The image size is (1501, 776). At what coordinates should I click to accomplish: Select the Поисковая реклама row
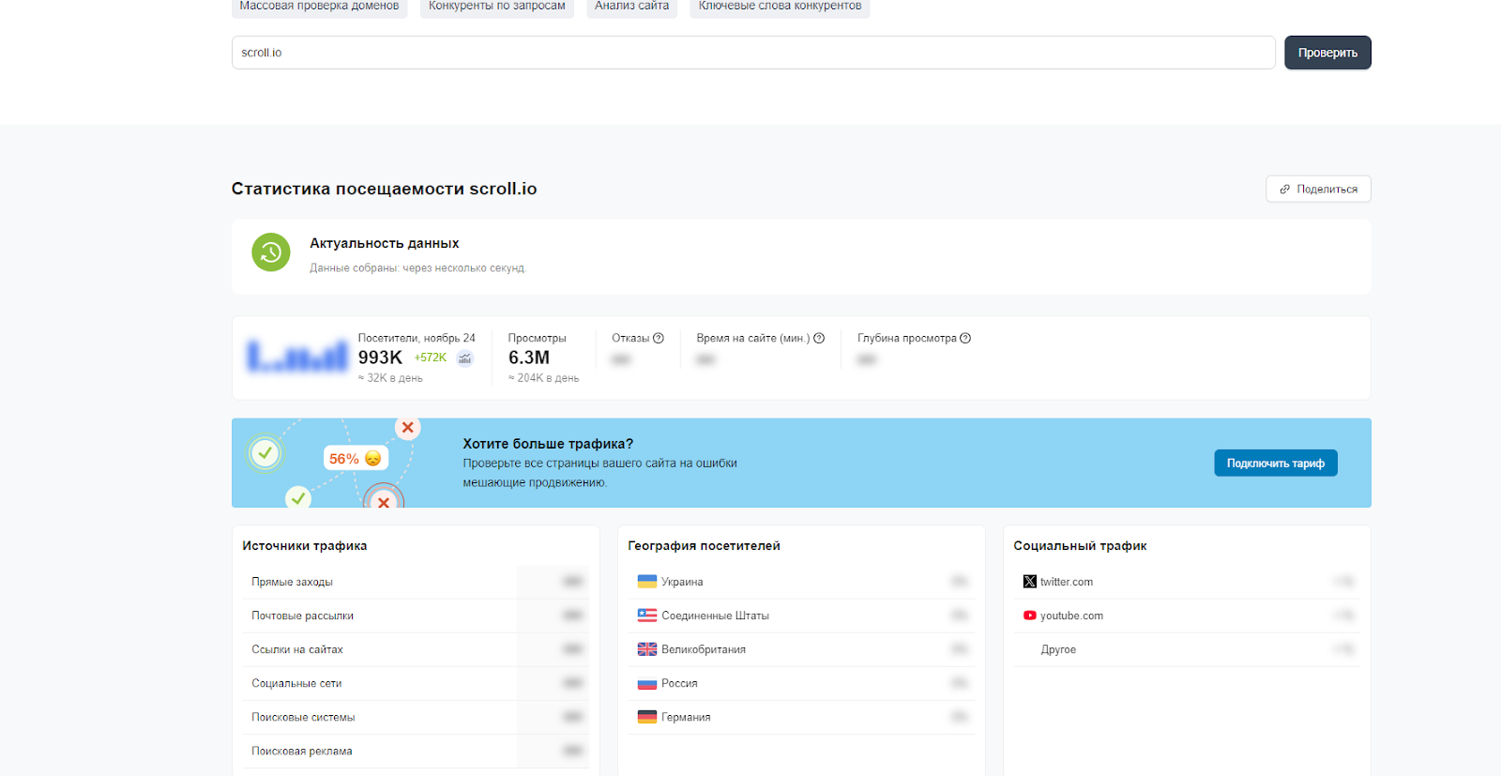[416, 751]
